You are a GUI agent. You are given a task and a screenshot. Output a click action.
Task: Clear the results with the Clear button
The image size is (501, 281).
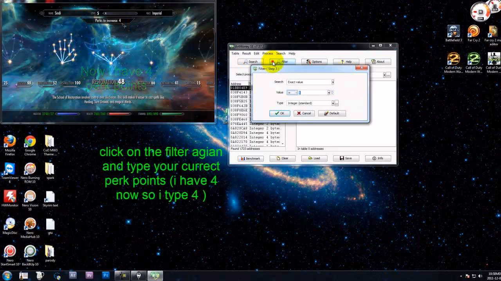pos(282,158)
